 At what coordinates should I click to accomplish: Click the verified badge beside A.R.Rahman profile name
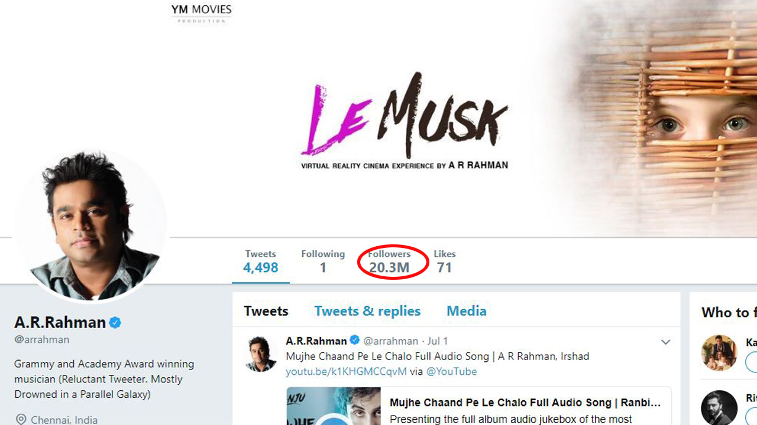tap(115, 322)
